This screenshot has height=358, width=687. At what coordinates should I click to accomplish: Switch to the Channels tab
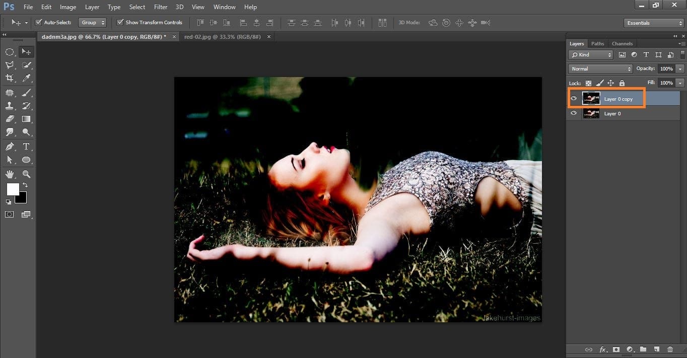(622, 44)
